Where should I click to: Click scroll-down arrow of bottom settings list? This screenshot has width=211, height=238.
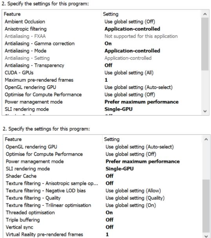206,236
